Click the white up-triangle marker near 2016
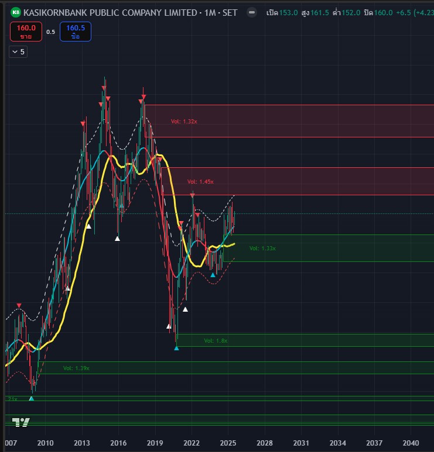The height and width of the screenshot is (452, 434). point(117,239)
